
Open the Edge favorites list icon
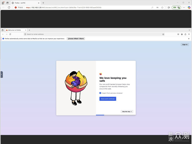point(169,7)
